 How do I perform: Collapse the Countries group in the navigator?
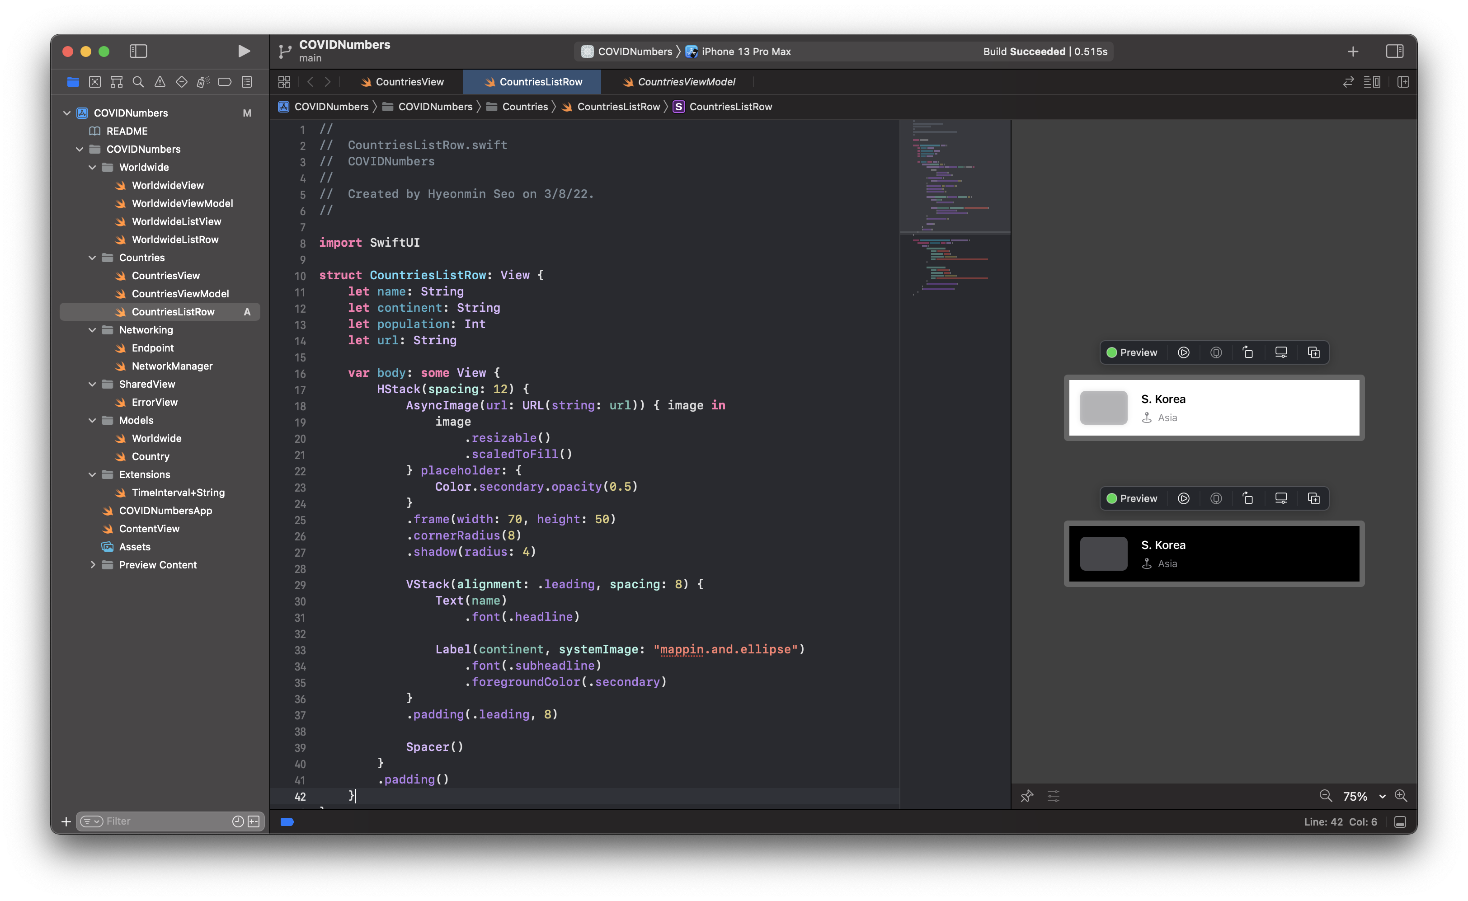click(92, 258)
